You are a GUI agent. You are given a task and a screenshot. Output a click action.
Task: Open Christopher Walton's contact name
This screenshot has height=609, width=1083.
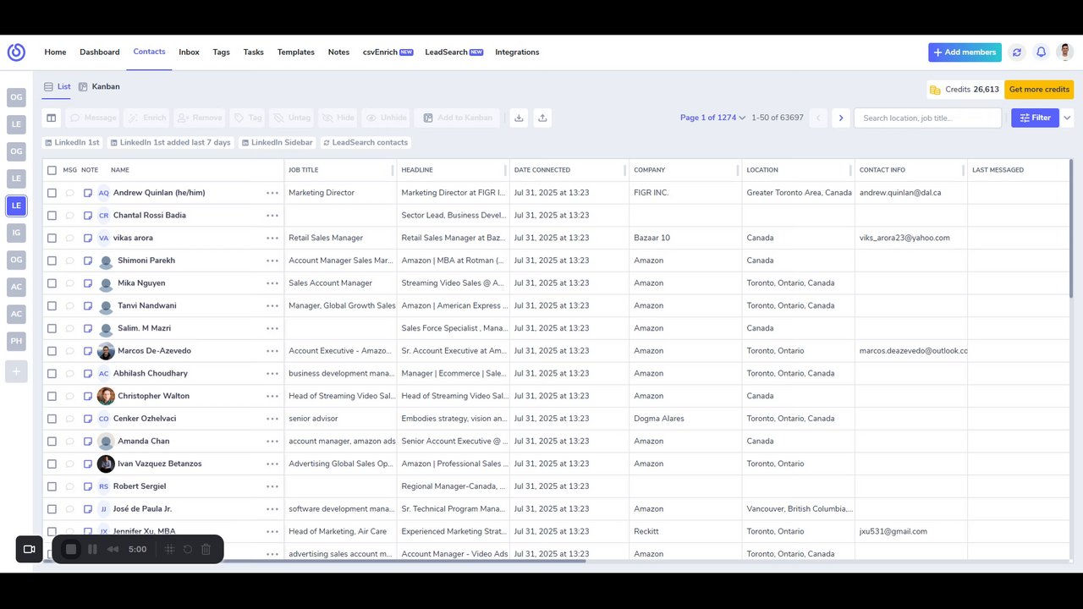tap(153, 396)
